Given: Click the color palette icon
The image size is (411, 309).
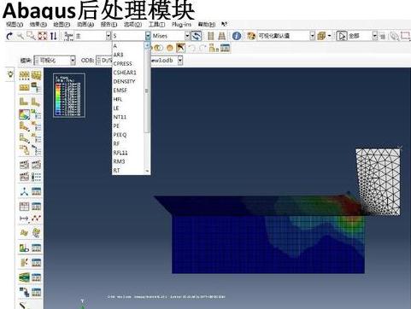Looking at the screenshot, I should [x=251, y=36].
